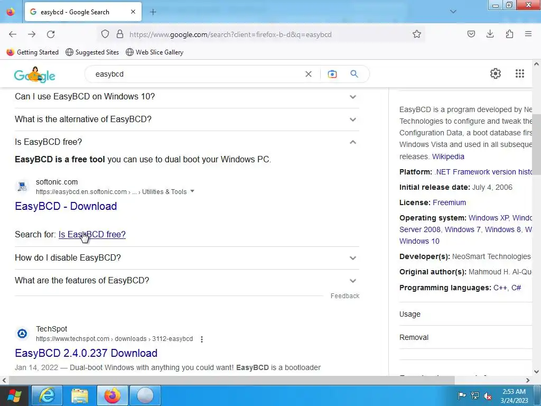Open Action Center flag tray icon

pos(462,395)
